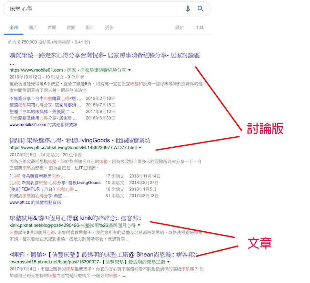Expand dropdown arrow beside mobile01.com URL
Viewport: 310px width, 283px height.
pos(130,70)
